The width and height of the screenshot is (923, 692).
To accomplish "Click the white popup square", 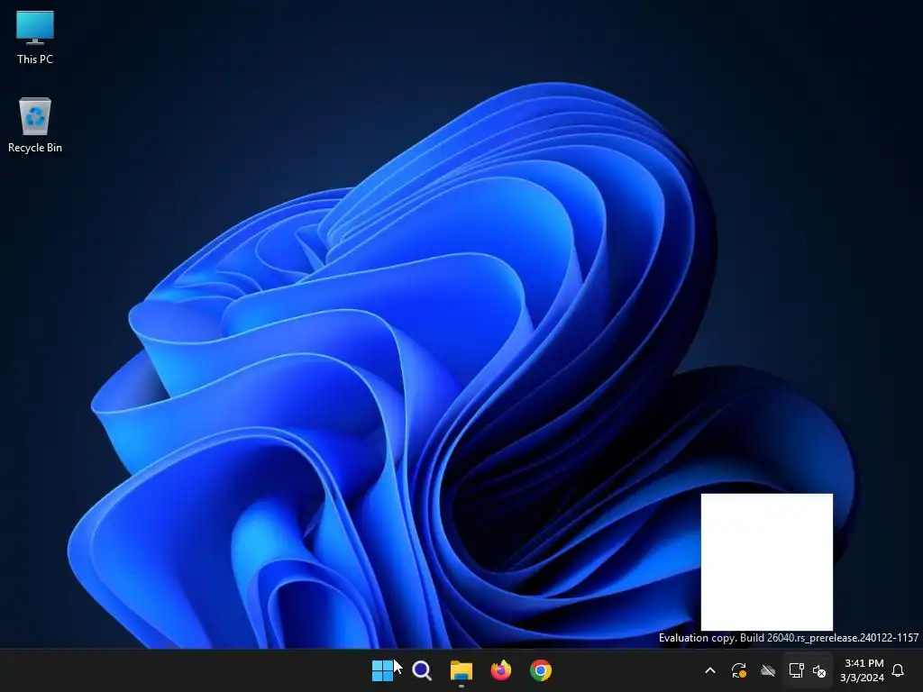I will pos(766,562).
